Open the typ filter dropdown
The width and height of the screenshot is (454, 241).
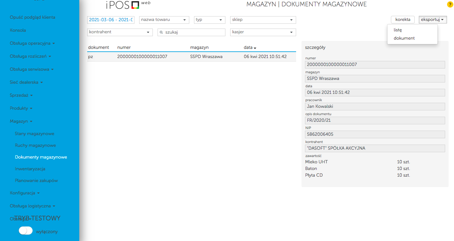pyautogui.click(x=209, y=20)
